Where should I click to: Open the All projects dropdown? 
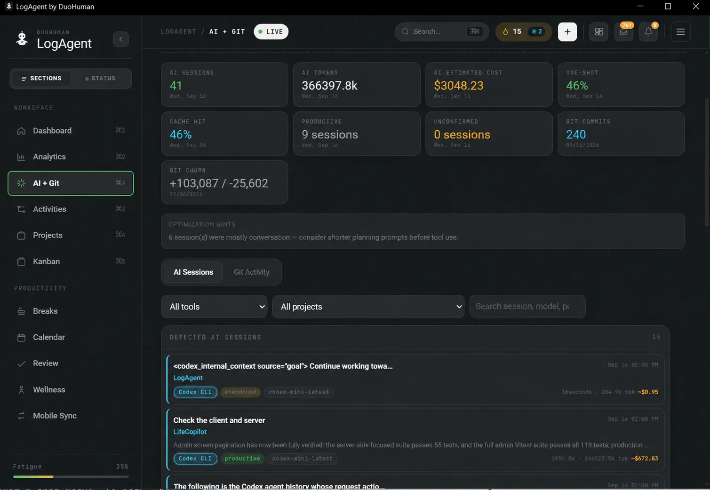(x=368, y=307)
